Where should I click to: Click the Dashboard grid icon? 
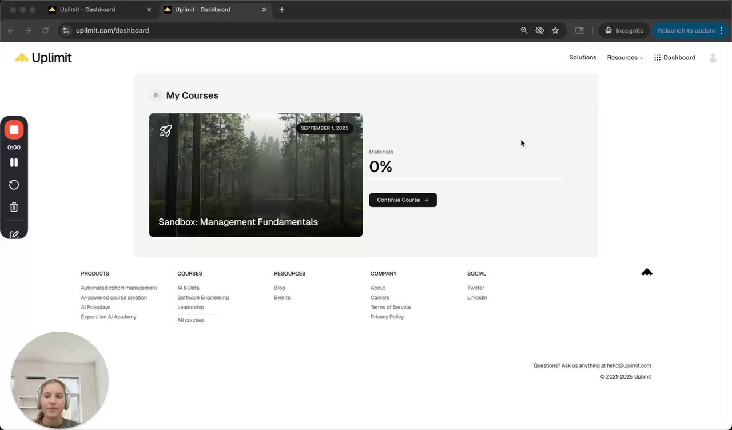tap(658, 58)
